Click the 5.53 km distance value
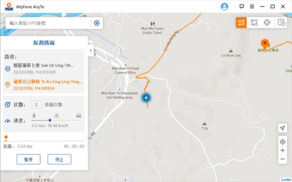This screenshot has width=292, height=182. [25, 146]
